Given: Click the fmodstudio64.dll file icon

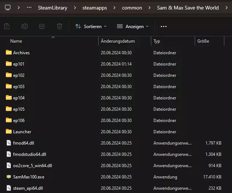Looking at the screenshot, I should click(9, 154).
